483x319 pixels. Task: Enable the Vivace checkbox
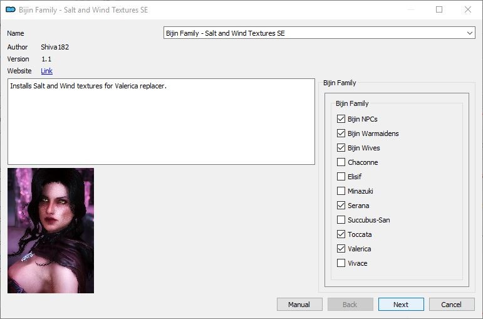pos(341,263)
